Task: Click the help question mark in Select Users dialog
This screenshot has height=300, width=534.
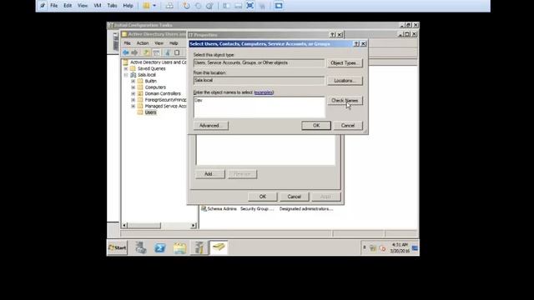Action: (x=356, y=44)
